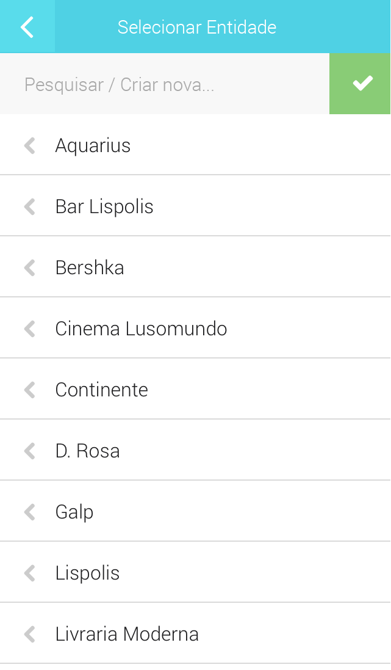Expand the Lispolis entry chevron
391x670 pixels.
pyautogui.click(x=29, y=573)
